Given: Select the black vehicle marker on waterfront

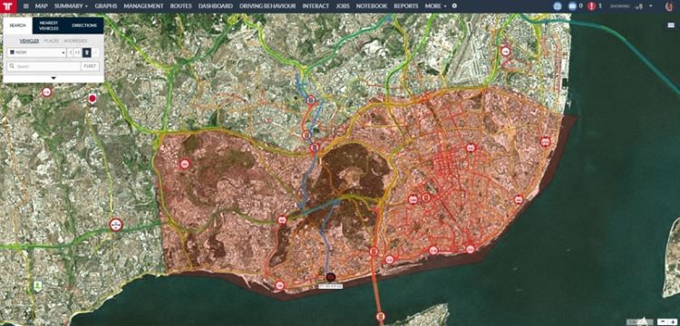Looking at the screenshot, I should (330, 276).
